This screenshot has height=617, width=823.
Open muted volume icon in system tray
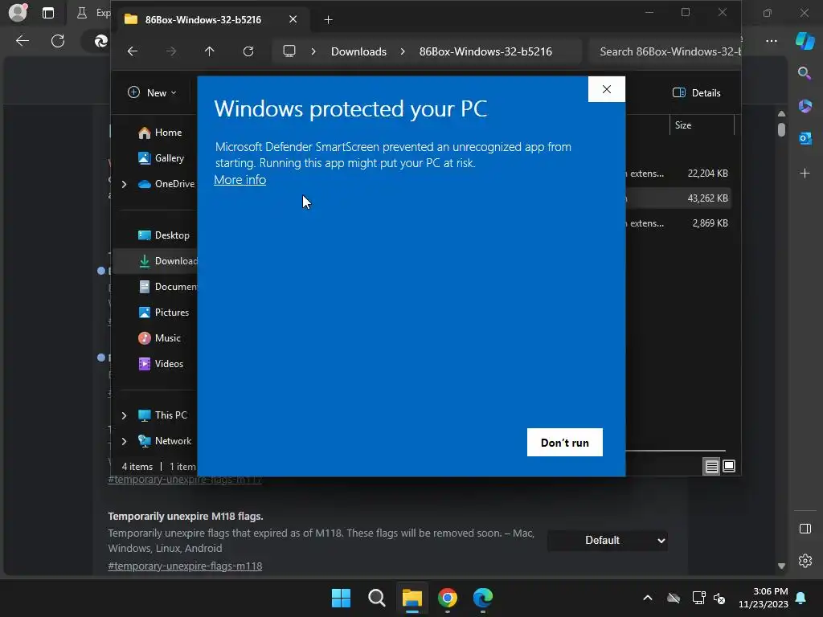tap(719, 598)
